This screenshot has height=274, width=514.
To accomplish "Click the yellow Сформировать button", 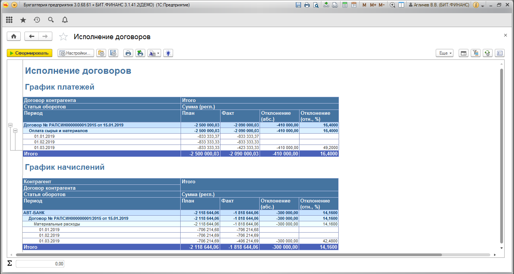I will tap(29, 53).
